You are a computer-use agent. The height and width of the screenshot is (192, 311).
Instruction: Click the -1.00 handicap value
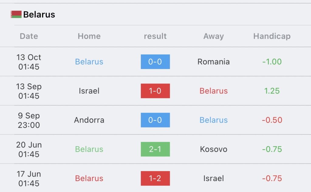[x=272, y=61]
